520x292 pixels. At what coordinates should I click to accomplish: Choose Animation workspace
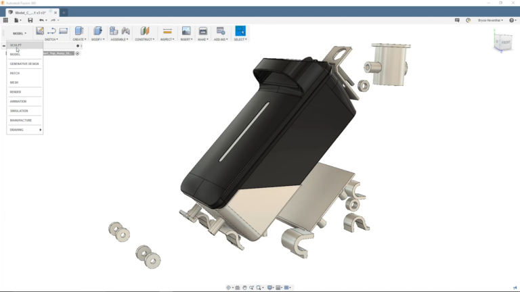25,101
